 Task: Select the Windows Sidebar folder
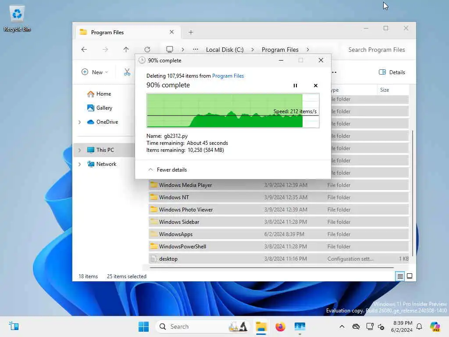(278, 222)
